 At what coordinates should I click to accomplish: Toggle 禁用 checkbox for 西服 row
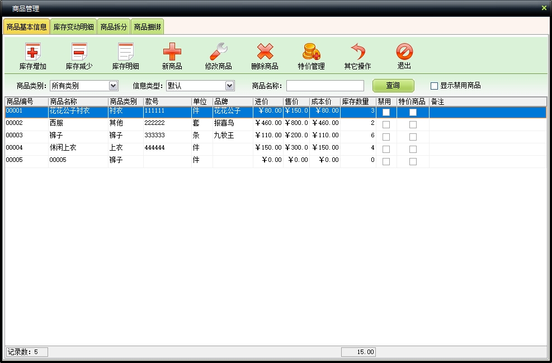pos(386,124)
